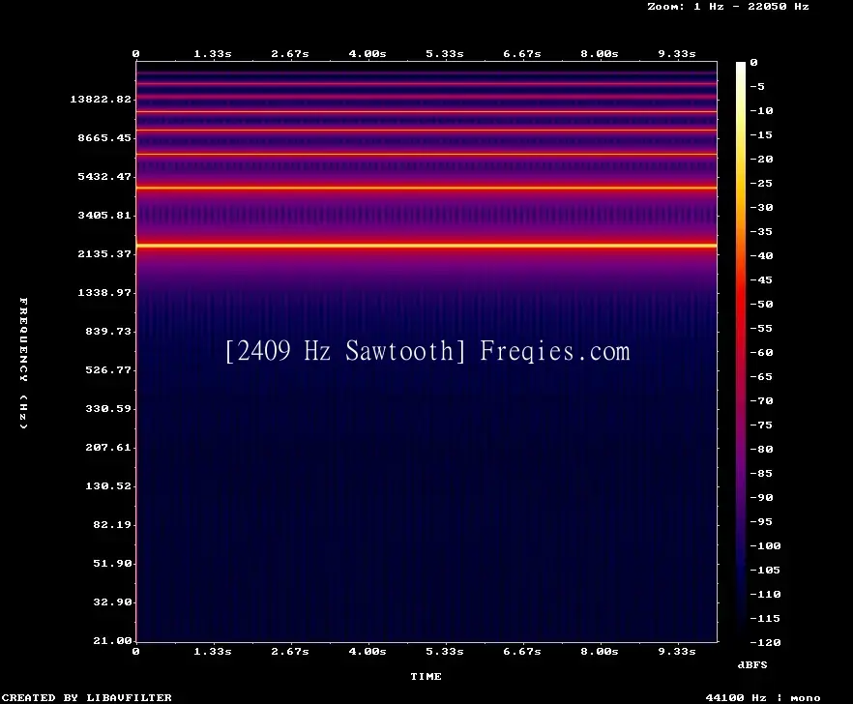The image size is (853, 704).
Task: Click the -60 dBFS scale label
Action: [x=761, y=353]
